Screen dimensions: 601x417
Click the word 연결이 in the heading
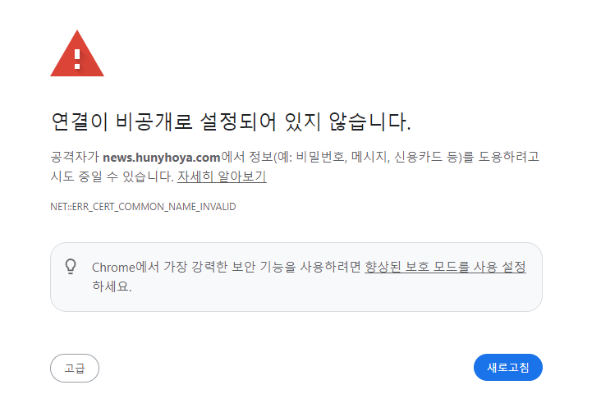pos(80,121)
